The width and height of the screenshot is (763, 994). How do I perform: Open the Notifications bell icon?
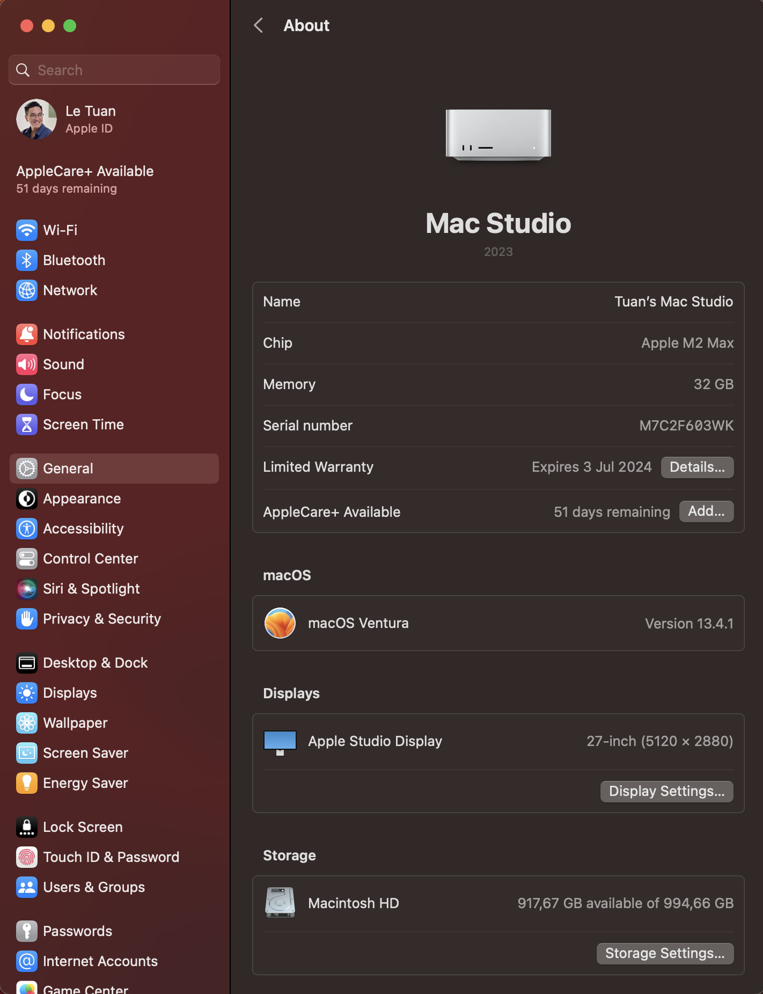27,334
